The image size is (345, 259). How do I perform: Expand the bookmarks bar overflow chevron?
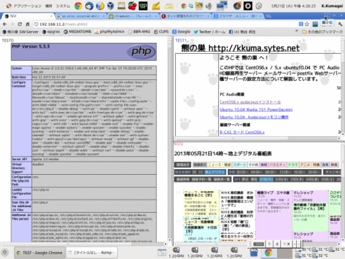pos(297,31)
